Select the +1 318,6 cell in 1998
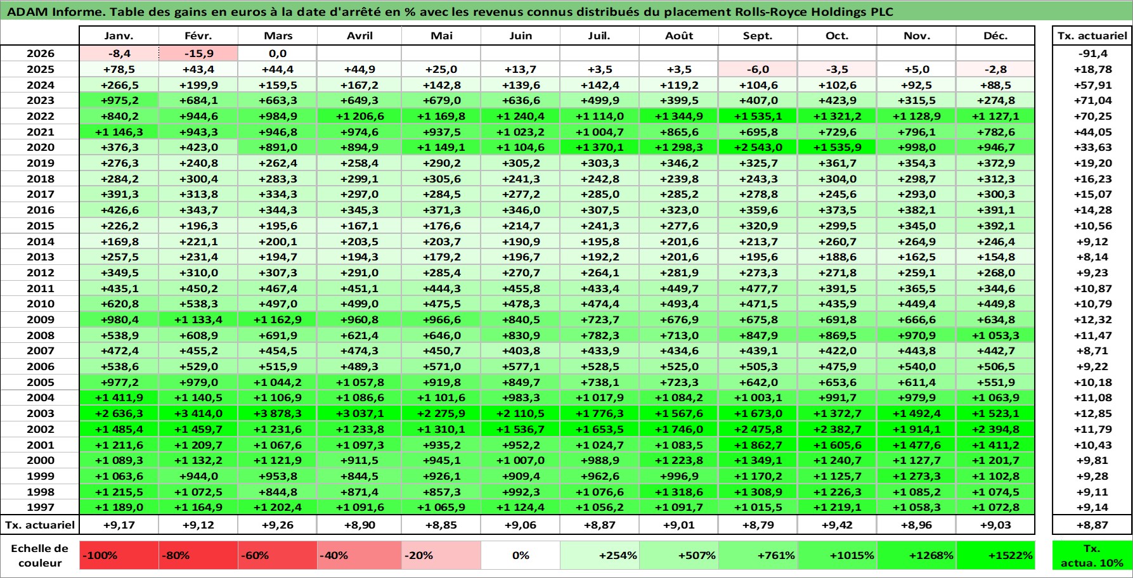Screen dimensions: 1133x578 click(679, 492)
